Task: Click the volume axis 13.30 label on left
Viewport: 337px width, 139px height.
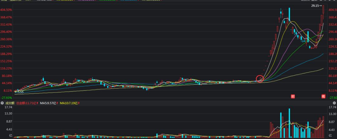Action: pyautogui.click(x=8, y=114)
